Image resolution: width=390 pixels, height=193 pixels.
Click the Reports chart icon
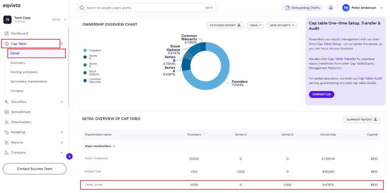click(7, 142)
